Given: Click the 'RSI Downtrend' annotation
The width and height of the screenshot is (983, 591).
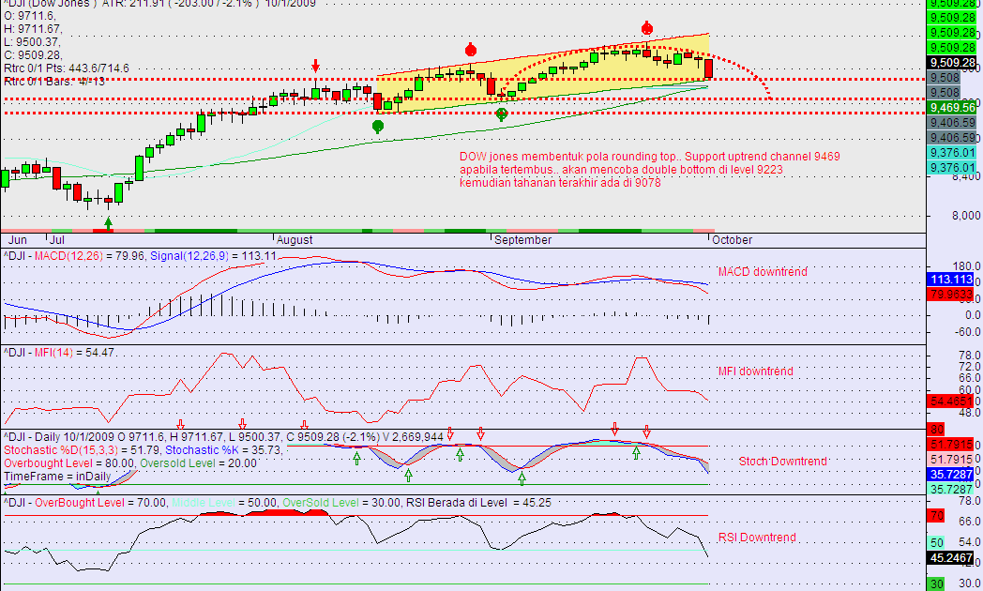Looking at the screenshot, I should coord(757,538).
